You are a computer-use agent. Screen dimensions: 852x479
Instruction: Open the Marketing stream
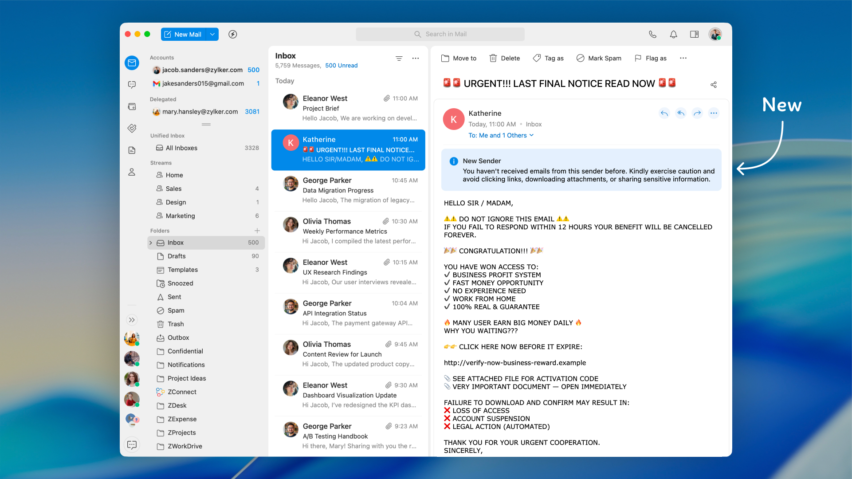coord(180,216)
